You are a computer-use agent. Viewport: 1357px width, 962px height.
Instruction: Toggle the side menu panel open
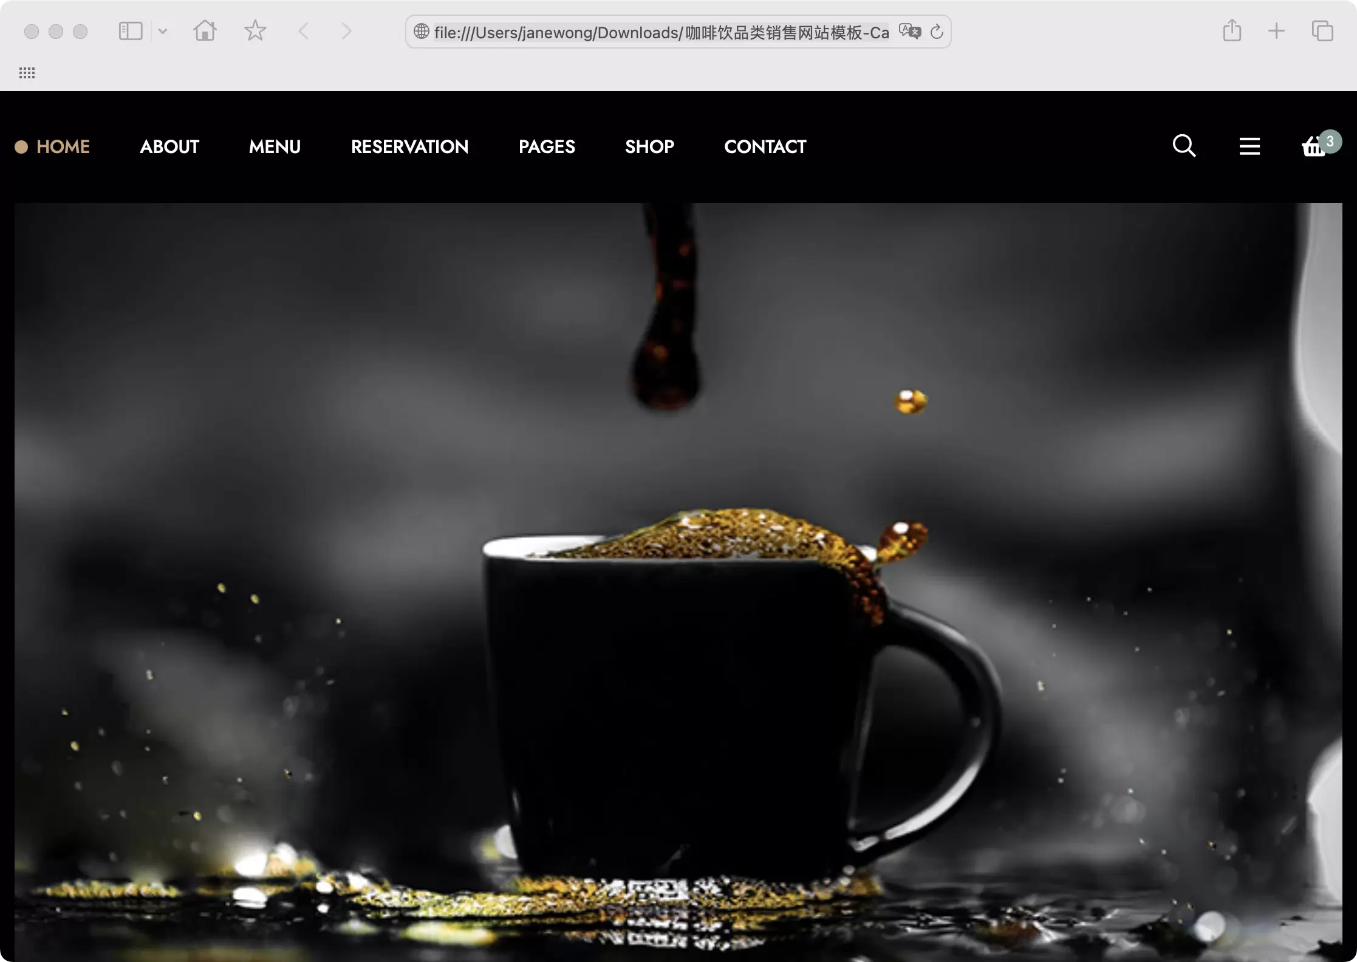point(1249,146)
